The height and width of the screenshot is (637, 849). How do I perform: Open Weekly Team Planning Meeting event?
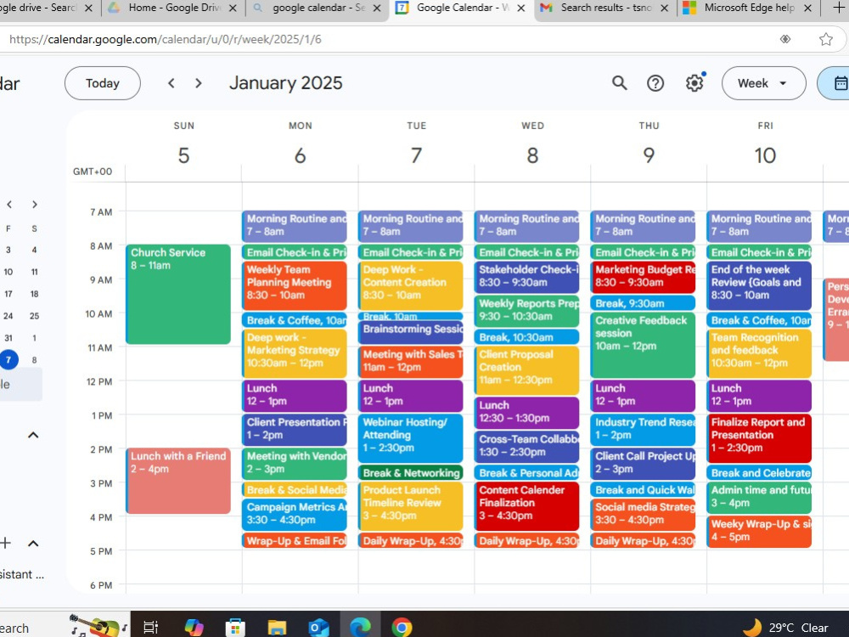point(294,285)
